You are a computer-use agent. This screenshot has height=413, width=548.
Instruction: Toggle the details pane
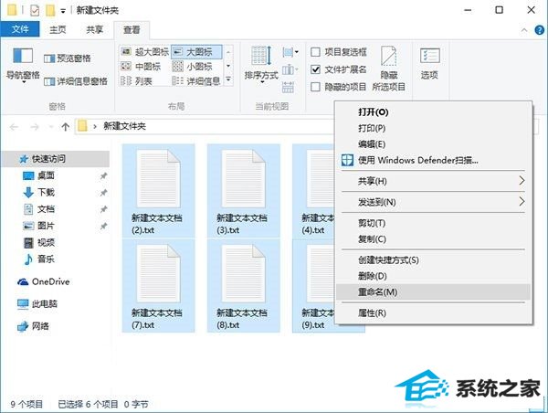point(76,81)
